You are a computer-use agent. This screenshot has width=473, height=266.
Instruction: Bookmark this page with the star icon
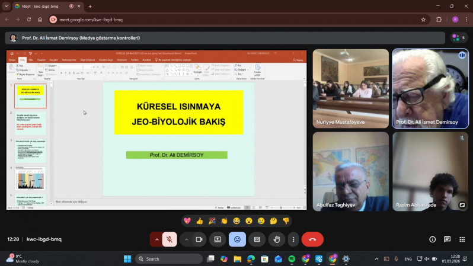[423, 20]
